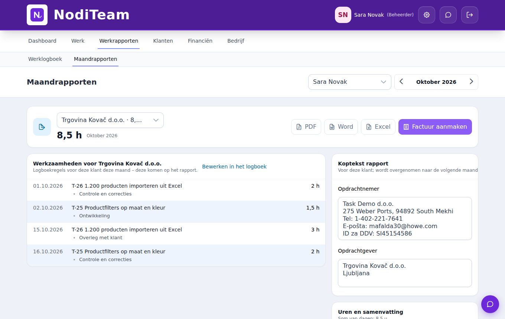This screenshot has height=319, width=505.
Task: Click the blue report document icon
Action: (x=42, y=127)
